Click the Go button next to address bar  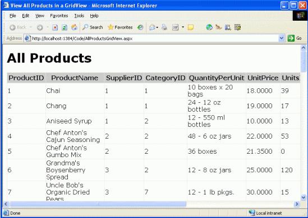295,39
